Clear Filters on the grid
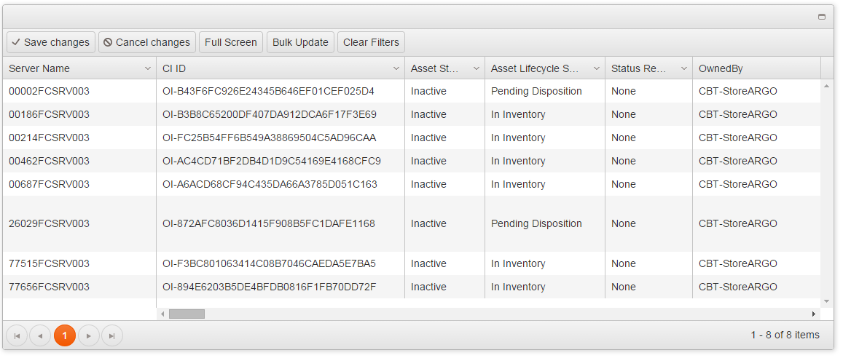The height and width of the screenshot is (358, 843). 371,42
